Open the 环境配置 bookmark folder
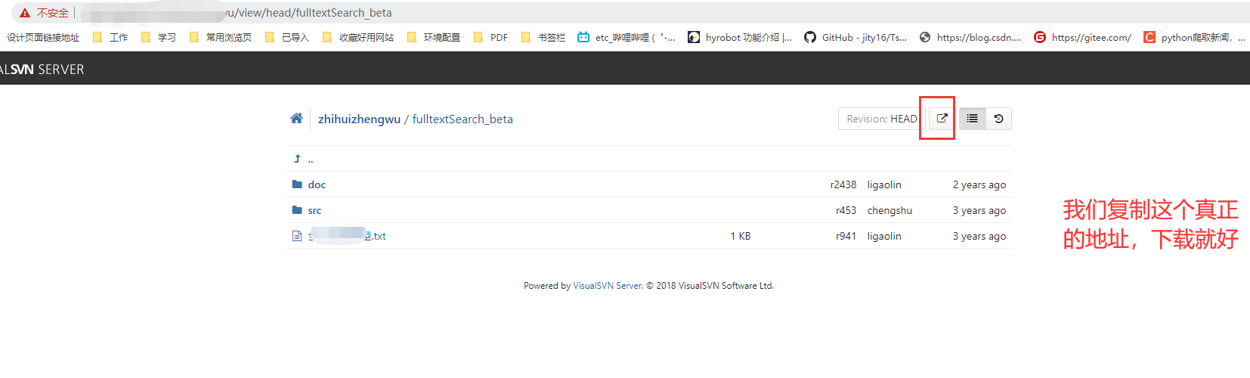This screenshot has width=1250, height=378. coord(433,37)
